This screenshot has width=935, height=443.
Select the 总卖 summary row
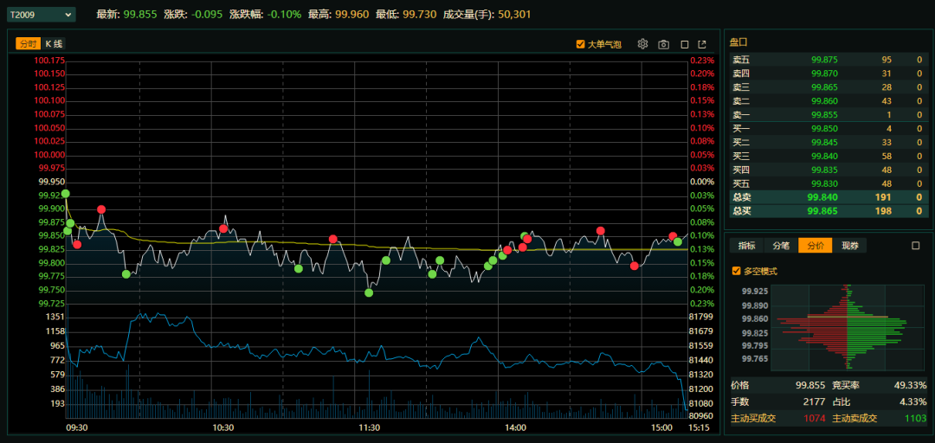826,197
